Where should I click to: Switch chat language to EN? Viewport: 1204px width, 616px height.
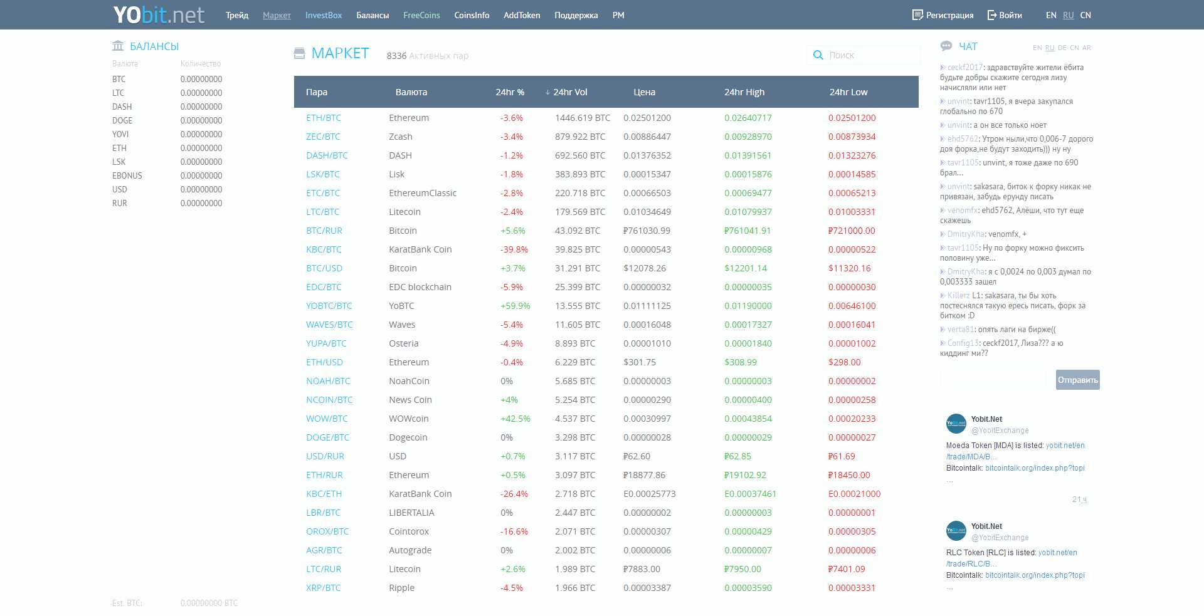point(1037,48)
